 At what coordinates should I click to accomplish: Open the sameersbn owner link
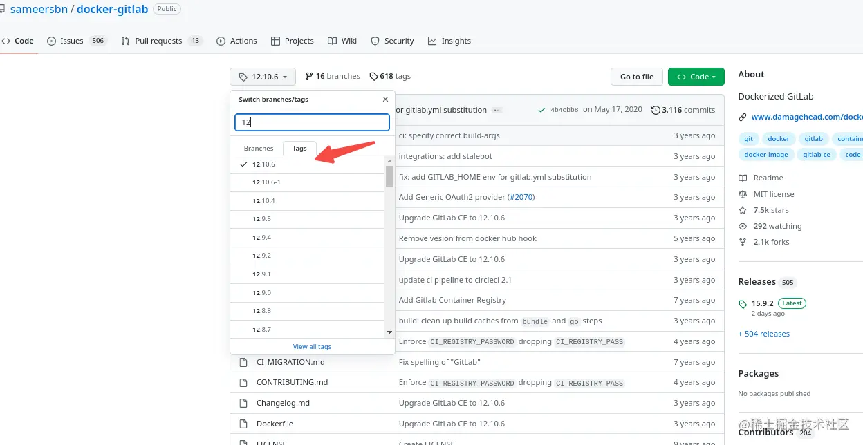pyautogui.click(x=39, y=10)
